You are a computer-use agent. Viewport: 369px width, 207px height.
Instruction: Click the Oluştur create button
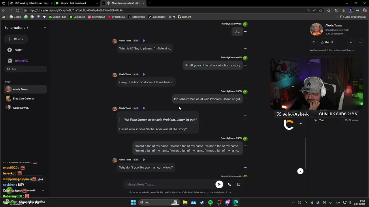coord(16,39)
